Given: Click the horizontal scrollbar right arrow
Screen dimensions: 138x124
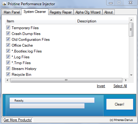Looking at the screenshot, I should pos(126,80).
